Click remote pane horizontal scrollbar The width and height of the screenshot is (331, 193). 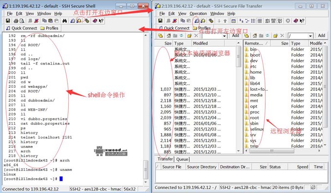point(283,150)
